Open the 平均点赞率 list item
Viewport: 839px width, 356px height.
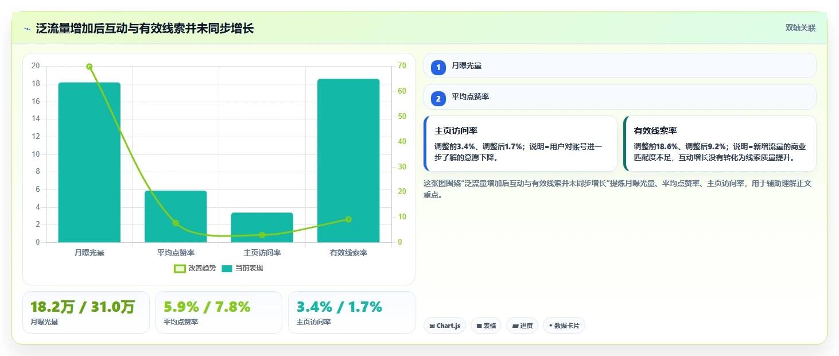click(x=620, y=96)
